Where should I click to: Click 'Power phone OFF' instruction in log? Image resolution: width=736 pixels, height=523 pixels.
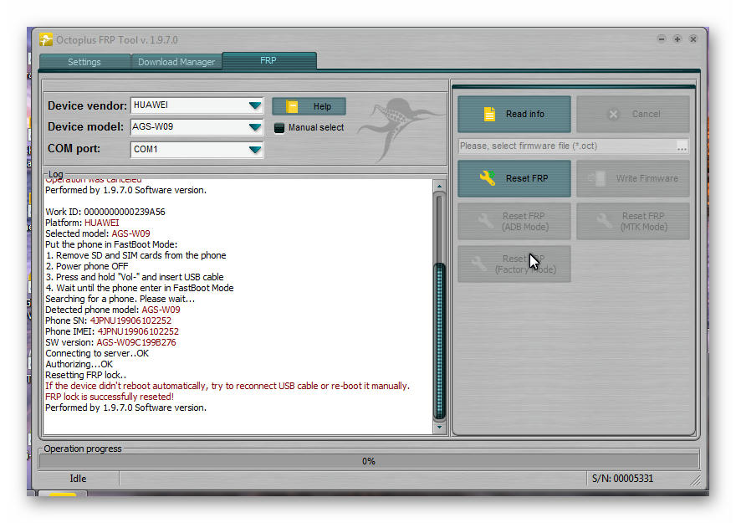point(87,266)
